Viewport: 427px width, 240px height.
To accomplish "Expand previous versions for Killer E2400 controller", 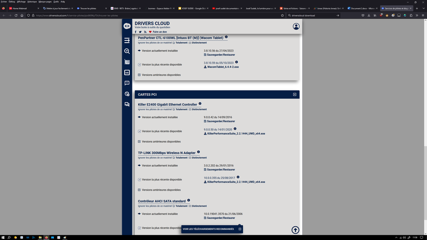I will pyautogui.click(x=140, y=142).
